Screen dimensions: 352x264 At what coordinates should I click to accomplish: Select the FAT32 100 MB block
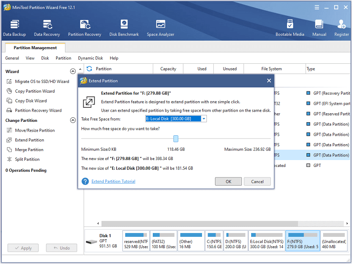tap(164, 241)
